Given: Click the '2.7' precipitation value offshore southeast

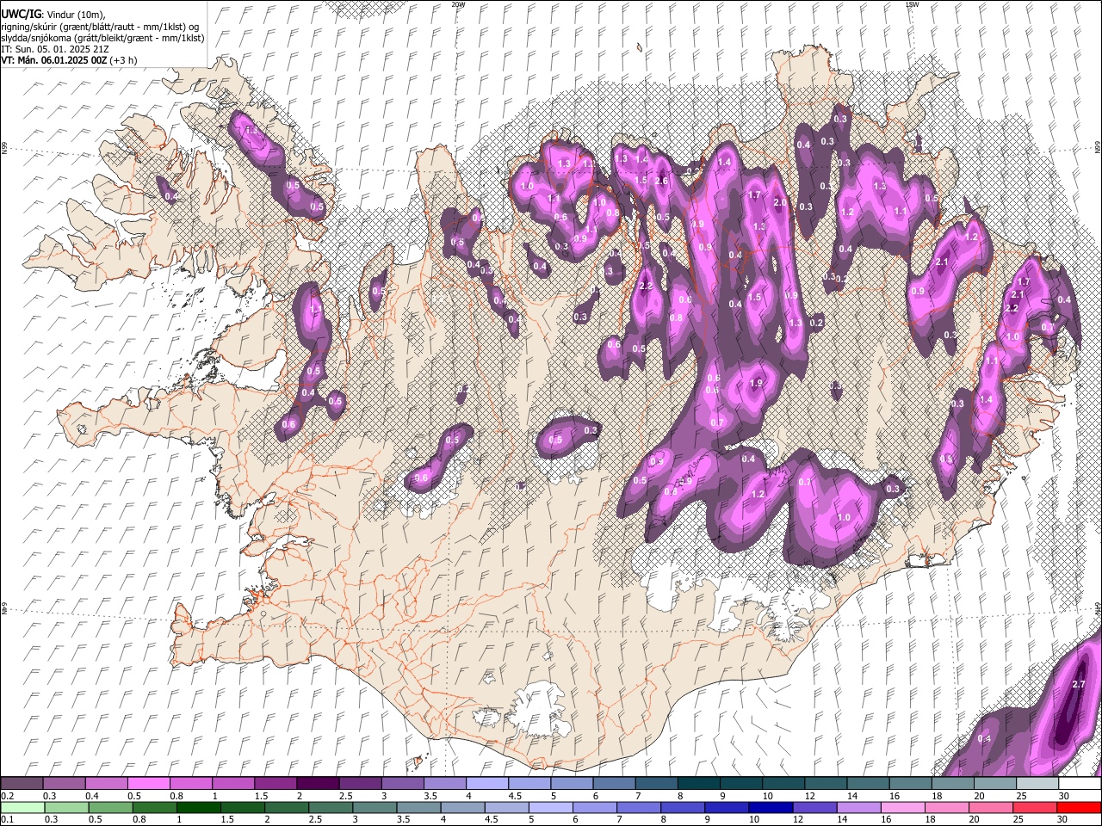Looking at the screenshot, I should click(1079, 684).
